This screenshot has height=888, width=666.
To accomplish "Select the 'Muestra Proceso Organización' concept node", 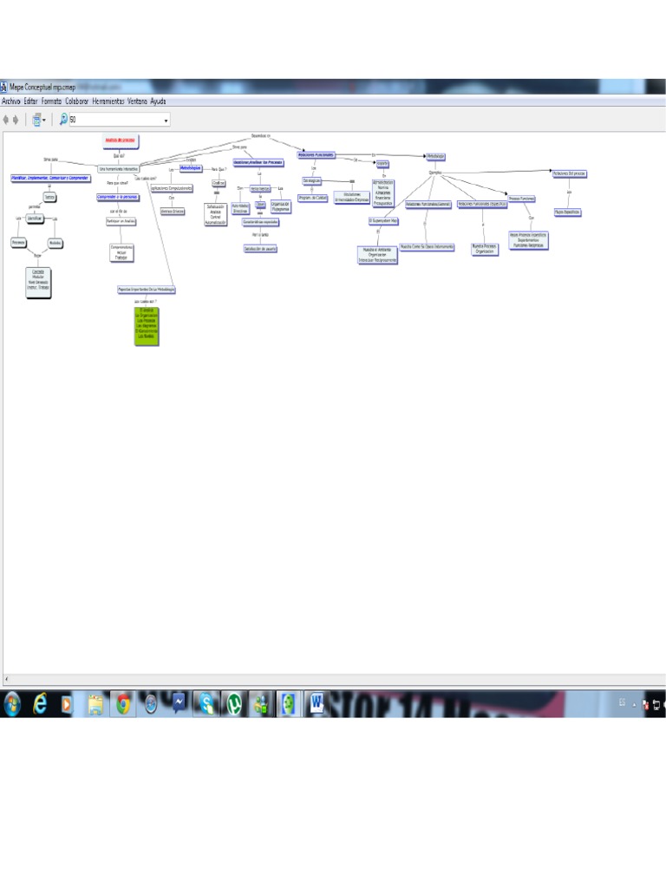I will click(x=484, y=249).
